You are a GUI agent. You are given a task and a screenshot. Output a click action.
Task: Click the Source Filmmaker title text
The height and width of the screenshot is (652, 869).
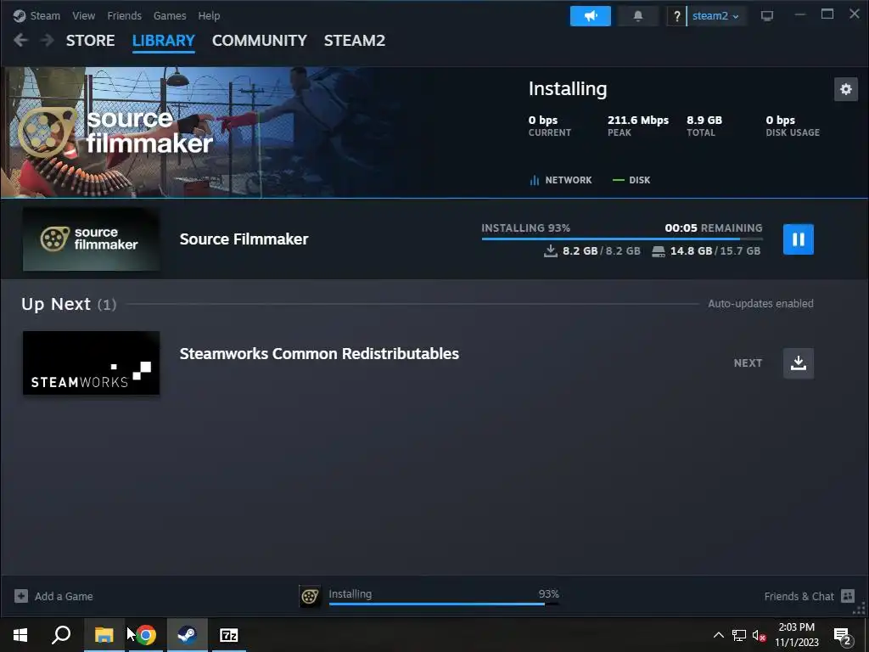pos(244,239)
